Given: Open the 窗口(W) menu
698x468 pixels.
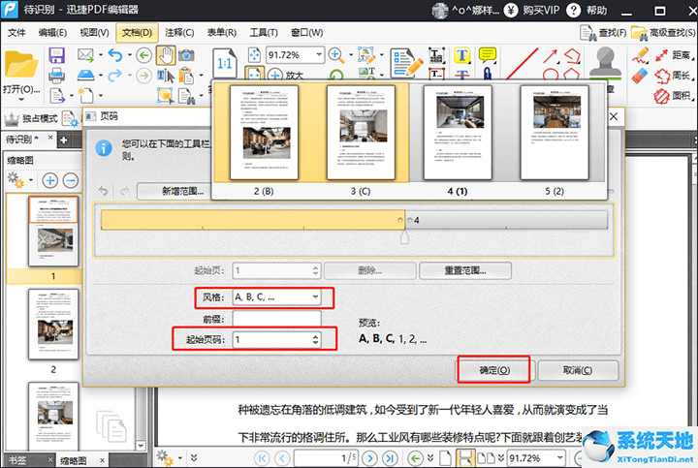Looking at the screenshot, I should [x=307, y=33].
